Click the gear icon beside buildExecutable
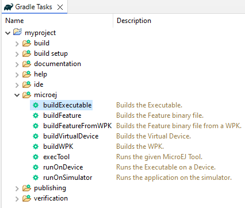This screenshot has width=245, height=208. (x=36, y=105)
